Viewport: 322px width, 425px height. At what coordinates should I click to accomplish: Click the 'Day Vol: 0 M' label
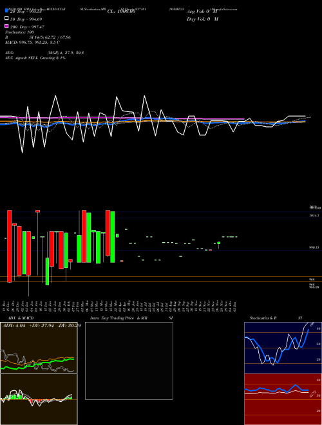[x=202, y=19]
